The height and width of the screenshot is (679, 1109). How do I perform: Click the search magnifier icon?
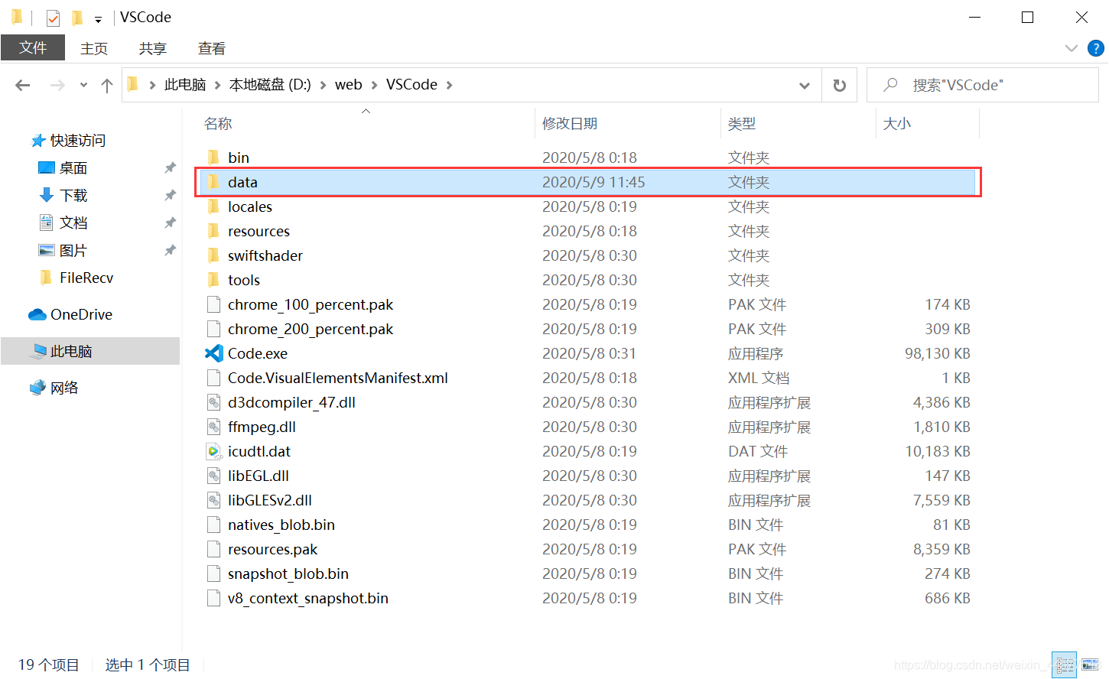[890, 85]
